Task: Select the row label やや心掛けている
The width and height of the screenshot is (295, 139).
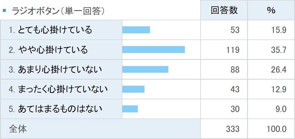Action: click(x=48, y=50)
